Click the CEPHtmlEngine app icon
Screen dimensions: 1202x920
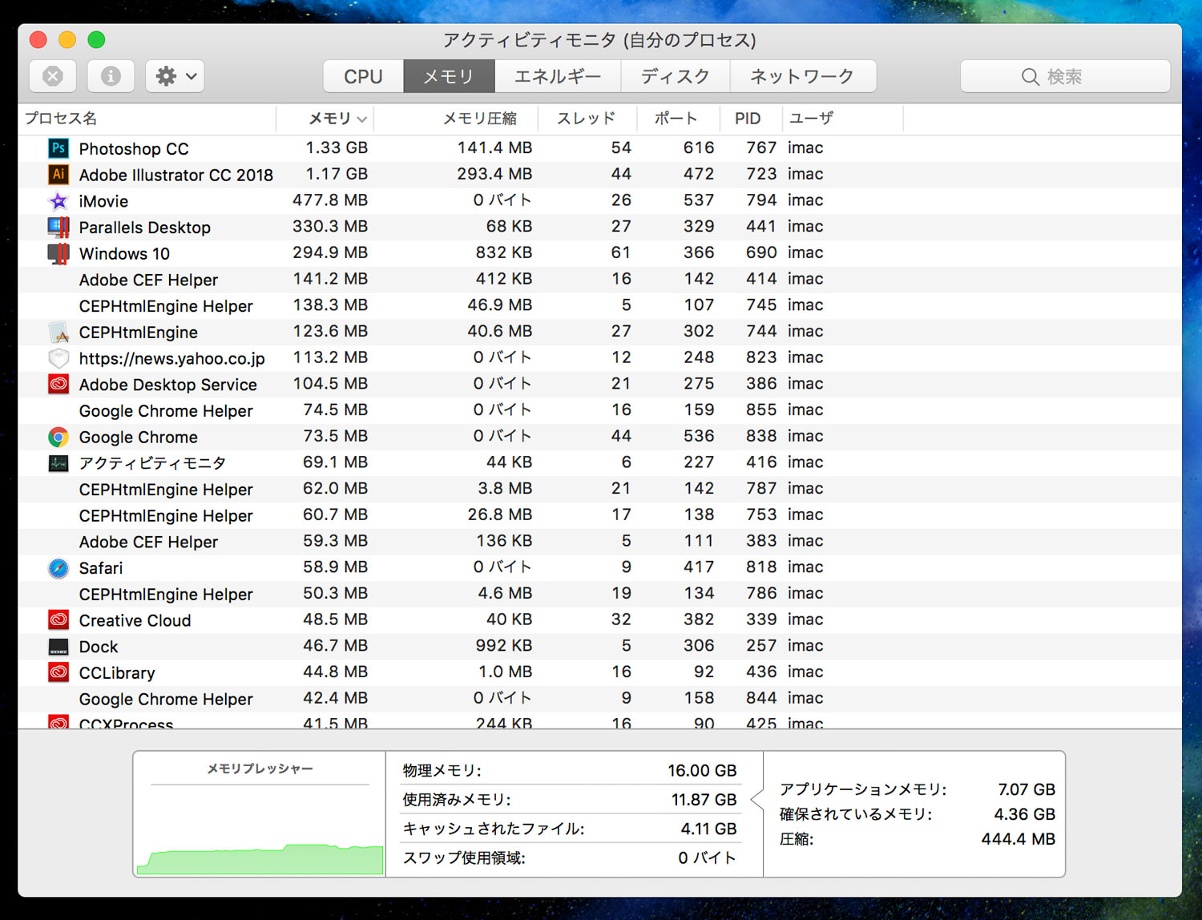(x=58, y=332)
